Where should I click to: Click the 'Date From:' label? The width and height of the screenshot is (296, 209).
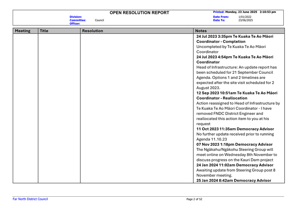[221, 17]
